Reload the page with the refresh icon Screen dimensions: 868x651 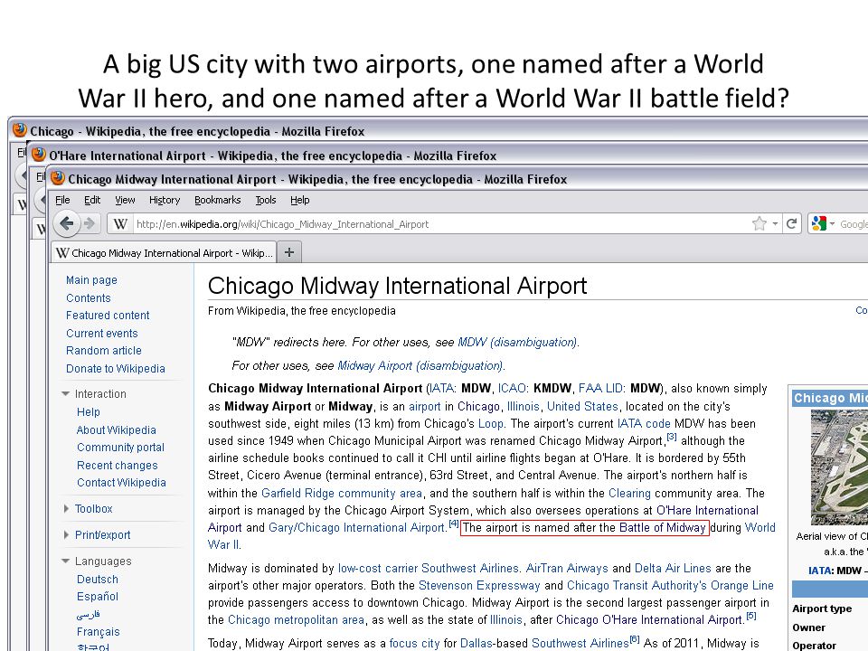792,223
